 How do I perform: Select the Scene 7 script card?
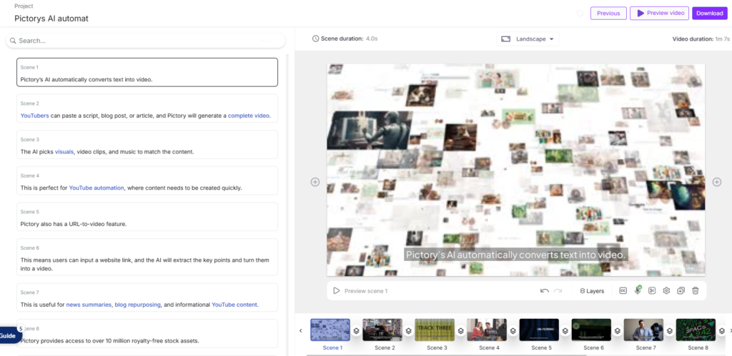coord(147,297)
